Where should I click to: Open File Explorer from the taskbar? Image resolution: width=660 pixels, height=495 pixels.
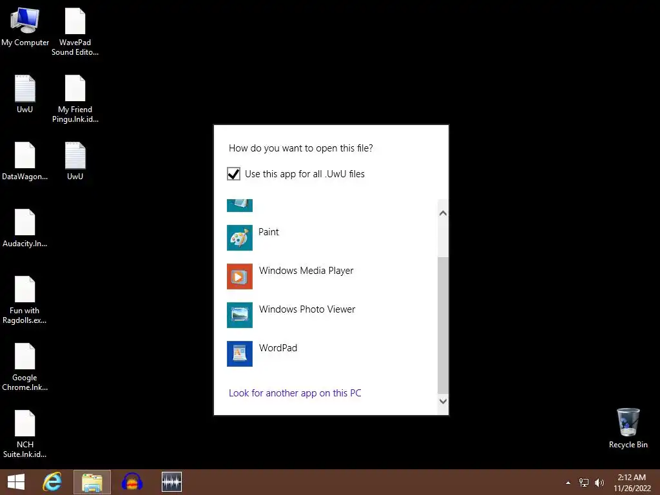[92, 482]
